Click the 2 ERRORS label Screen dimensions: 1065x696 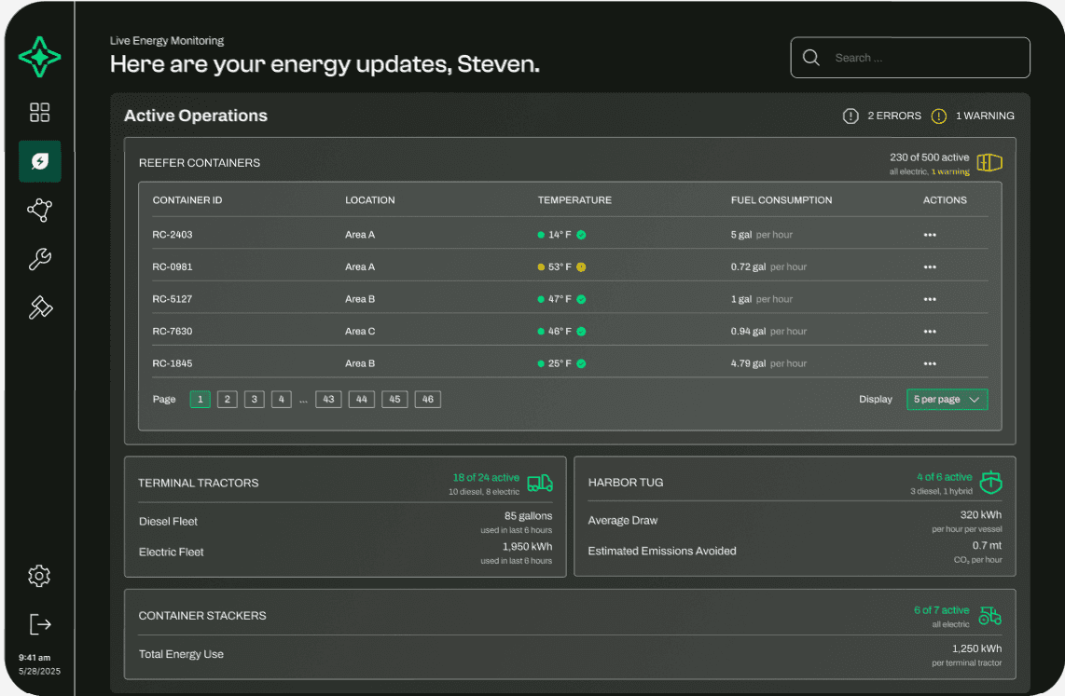894,116
